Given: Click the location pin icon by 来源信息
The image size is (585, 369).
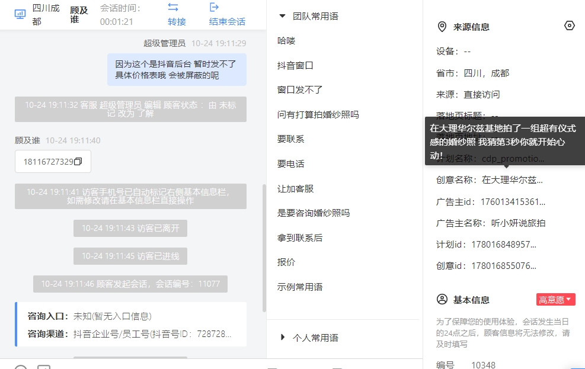Looking at the screenshot, I should click(442, 27).
